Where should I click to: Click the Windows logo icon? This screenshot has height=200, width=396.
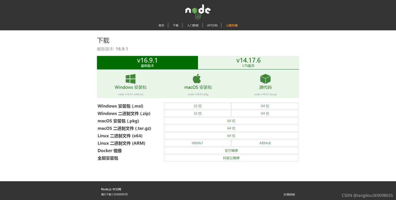(x=131, y=79)
